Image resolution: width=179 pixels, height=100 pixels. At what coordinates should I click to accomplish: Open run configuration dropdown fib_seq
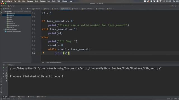[174, 6]
